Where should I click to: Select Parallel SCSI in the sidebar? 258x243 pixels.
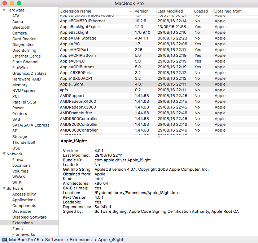pyautogui.click(x=24, y=102)
